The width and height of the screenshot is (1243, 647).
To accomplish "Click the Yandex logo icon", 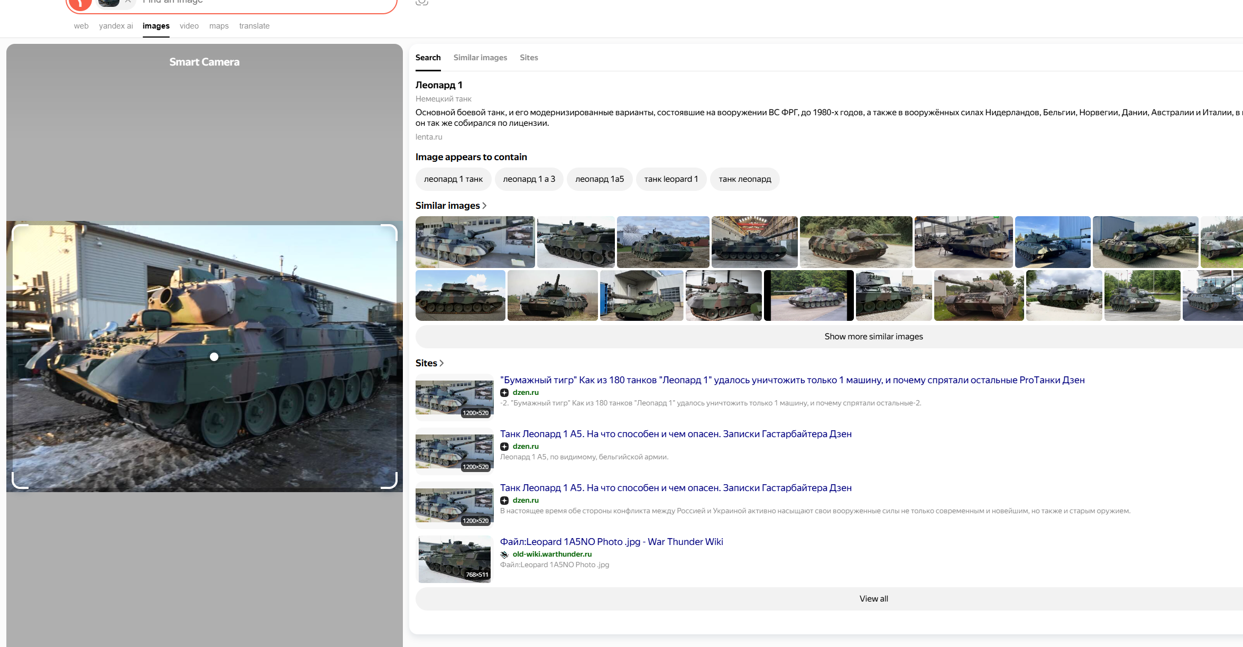I will tap(80, 3).
